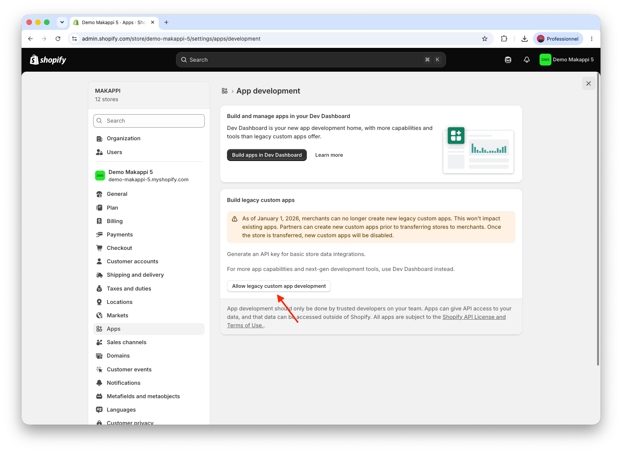Image resolution: width=622 pixels, height=453 pixels.
Task: Select General in settings sidebar
Action: tap(149, 194)
